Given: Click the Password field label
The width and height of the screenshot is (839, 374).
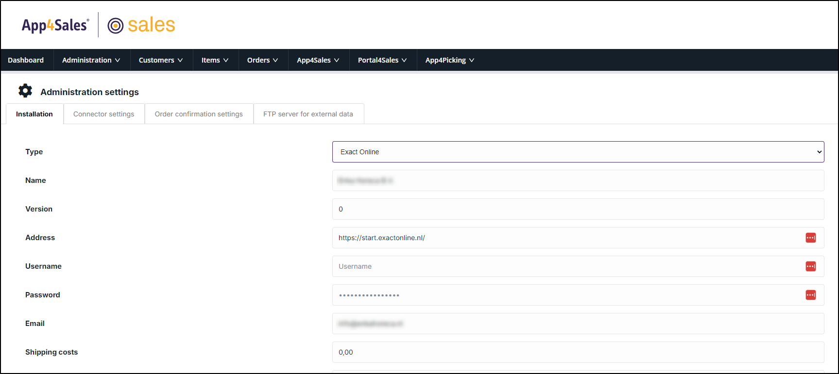Looking at the screenshot, I should [x=43, y=295].
